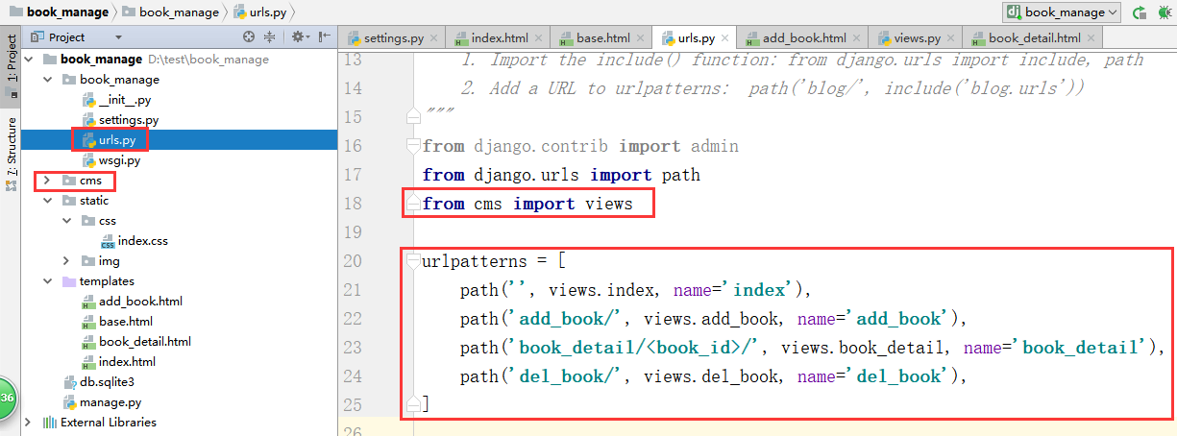The width and height of the screenshot is (1177, 436).
Task: Collapse the static folder arrow
Action: [x=46, y=201]
